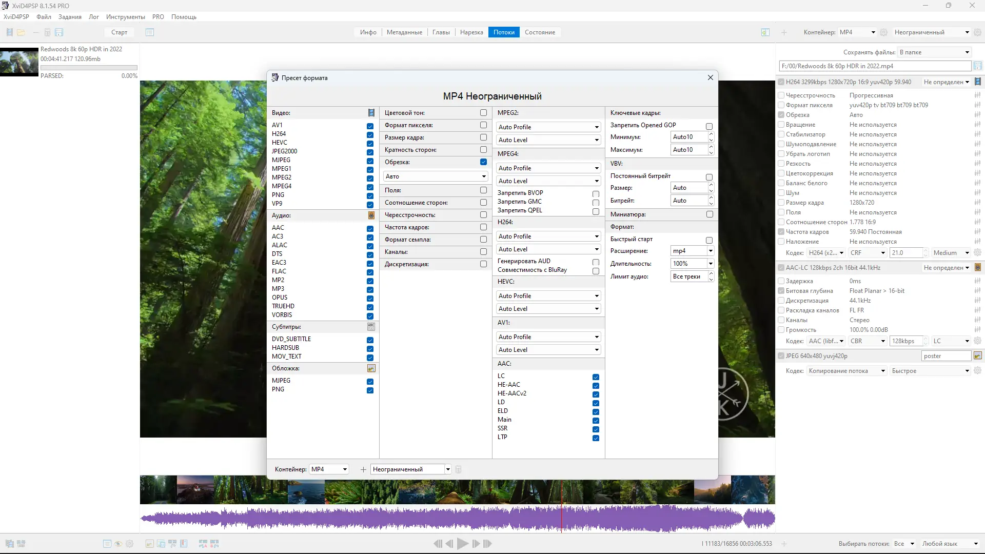Viewport: 985px width, 554px height.
Task: Open the Инструменты menu
Action: tap(125, 17)
